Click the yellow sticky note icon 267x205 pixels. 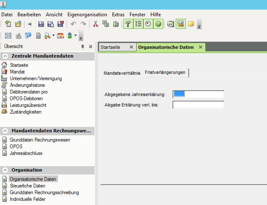(x=191, y=24)
